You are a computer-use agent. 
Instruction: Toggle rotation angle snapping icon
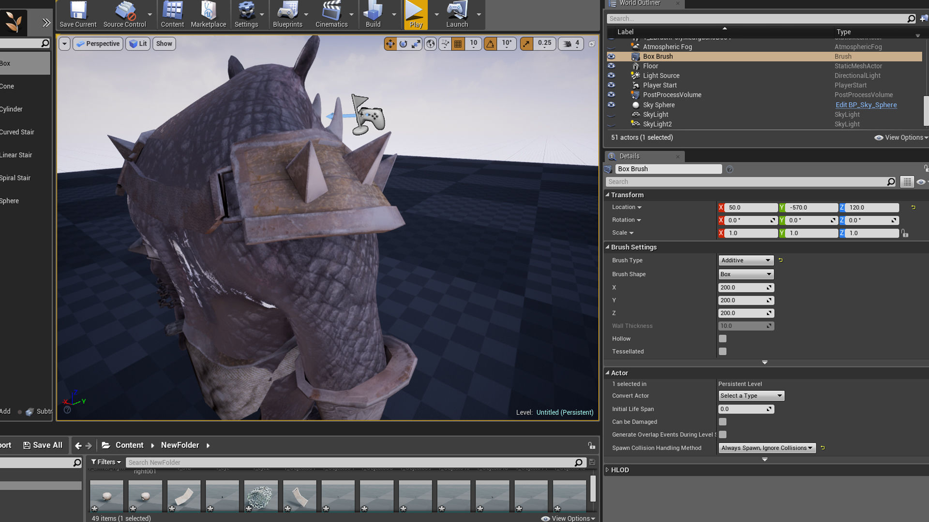(x=490, y=43)
